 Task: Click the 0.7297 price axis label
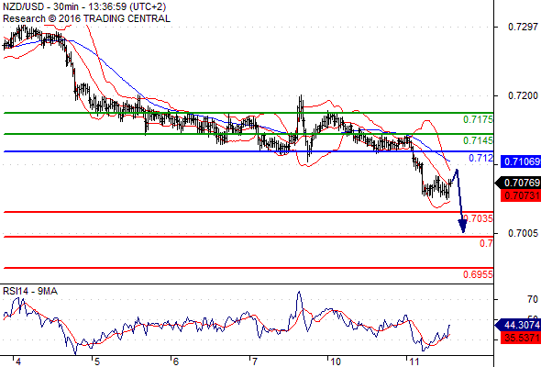tap(523, 27)
